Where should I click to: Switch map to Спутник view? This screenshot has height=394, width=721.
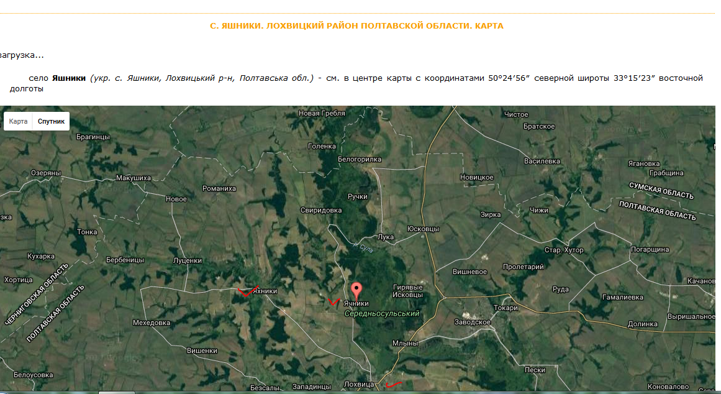51,122
